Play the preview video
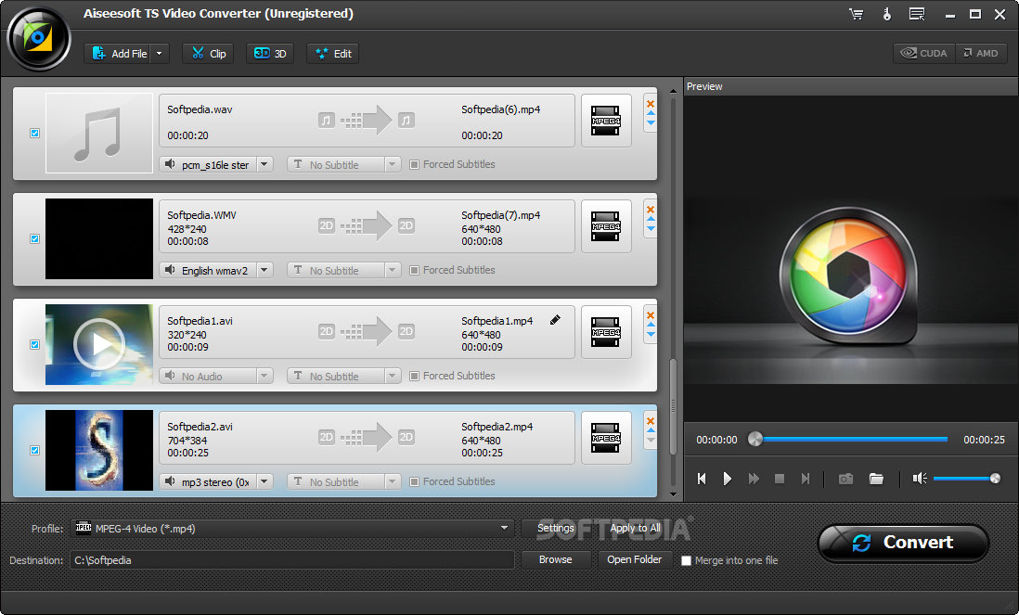This screenshot has width=1019, height=615. (x=728, y=479)
